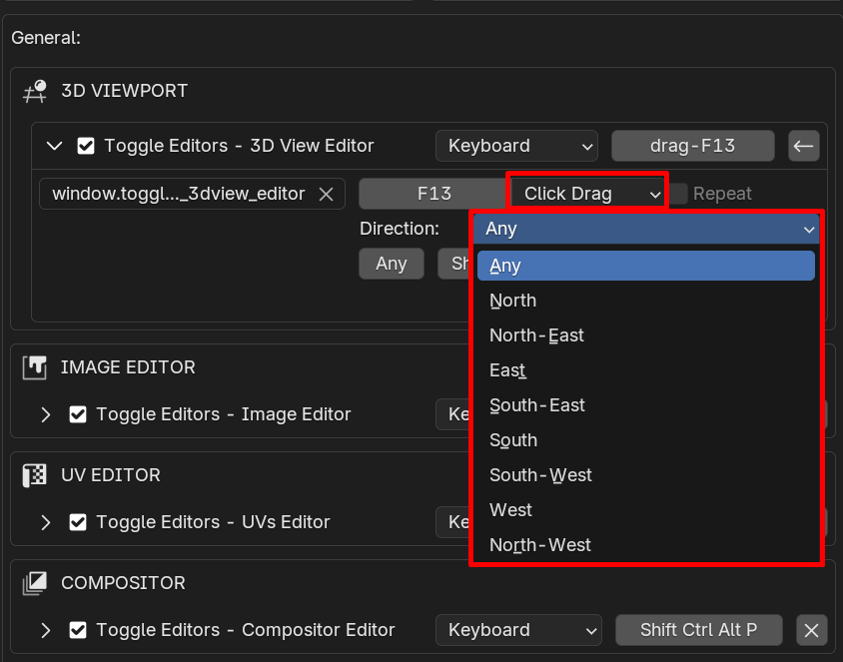Open the Keyboard dropdown for 3D View Editor
Image resolution: width=843 pixels, height=662 pixels.
[516, 146]
